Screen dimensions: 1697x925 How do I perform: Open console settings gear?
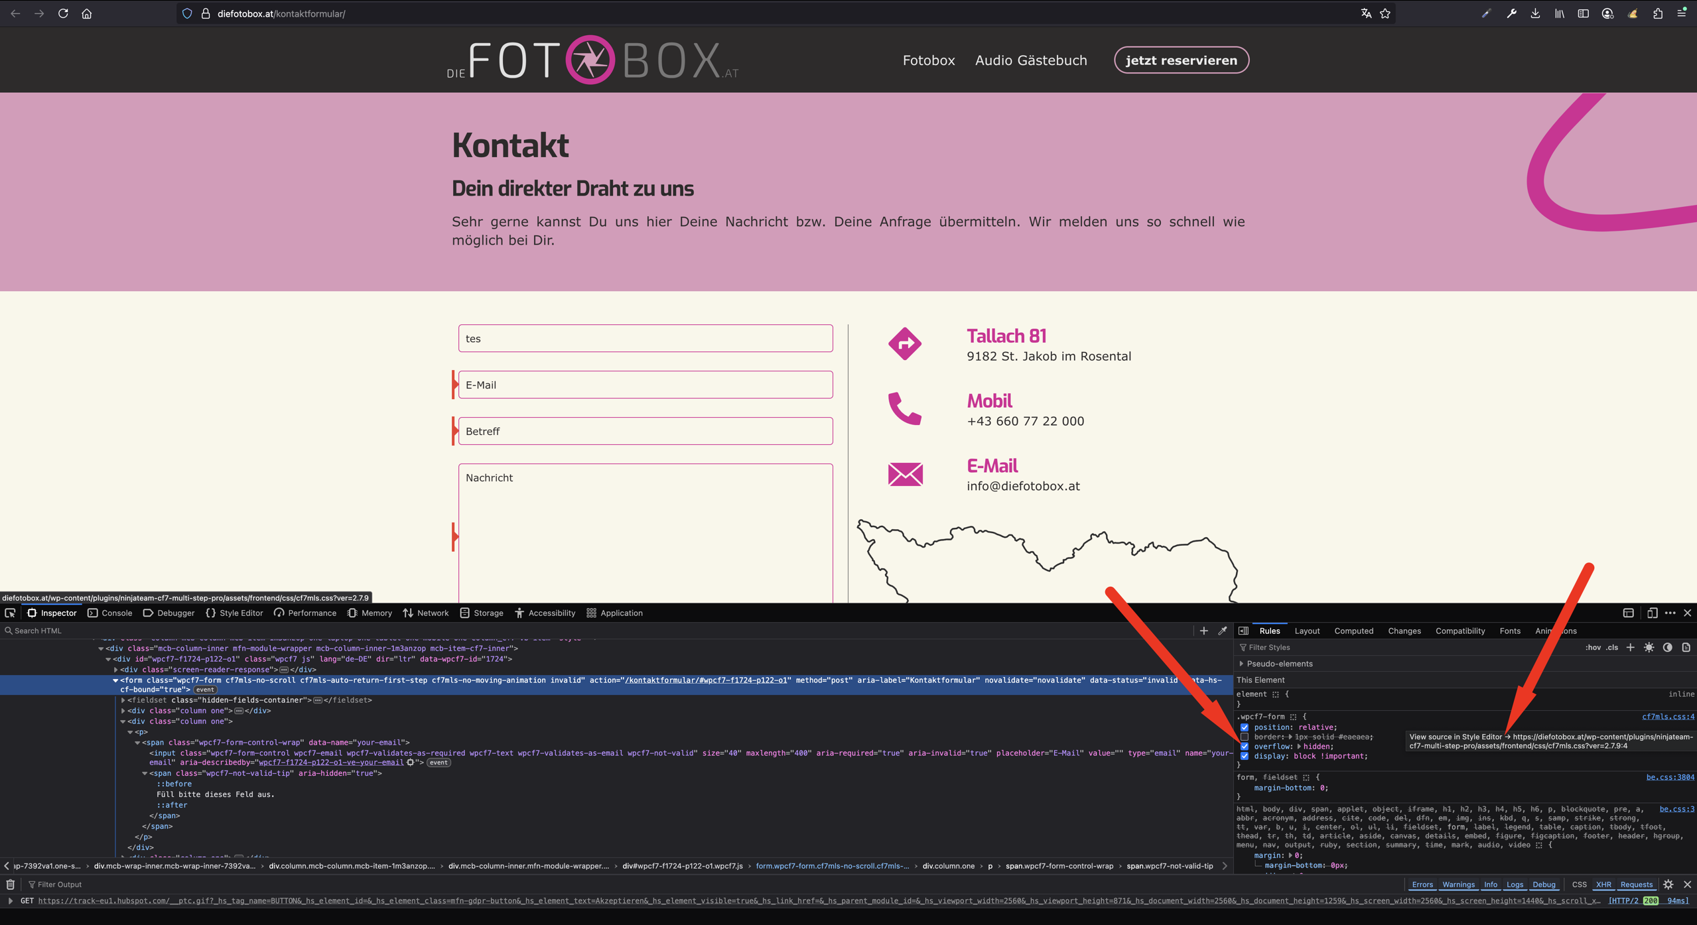tap(1668, 884)
